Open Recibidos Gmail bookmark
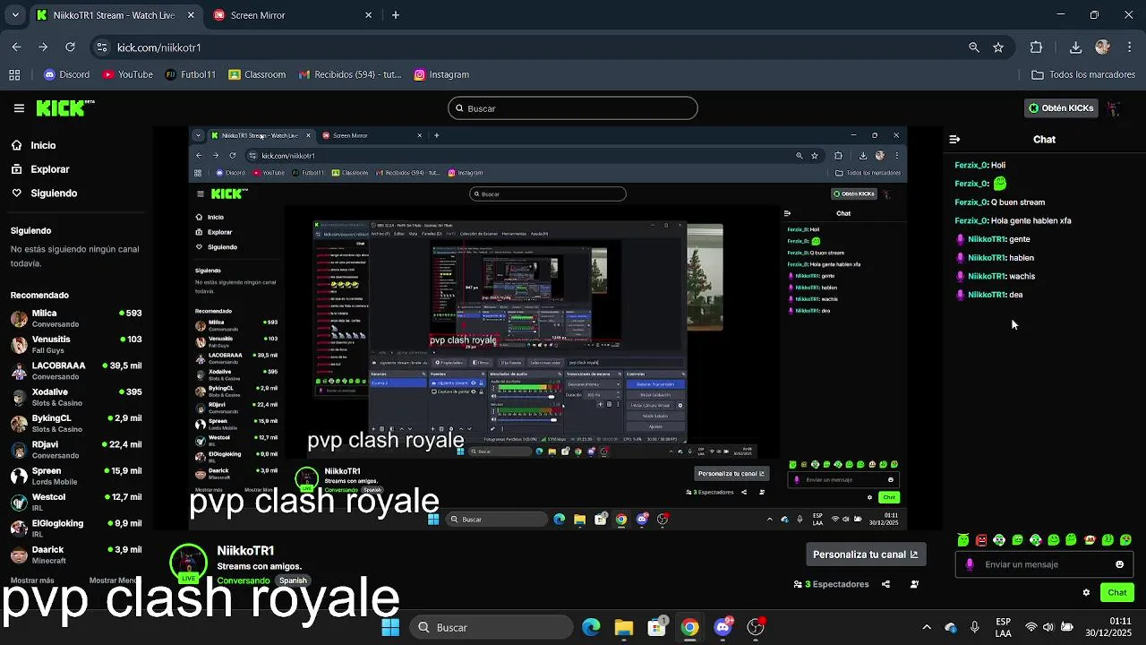Image resolution: width=1146 pixels, height=645 pixels. point(350,75)
